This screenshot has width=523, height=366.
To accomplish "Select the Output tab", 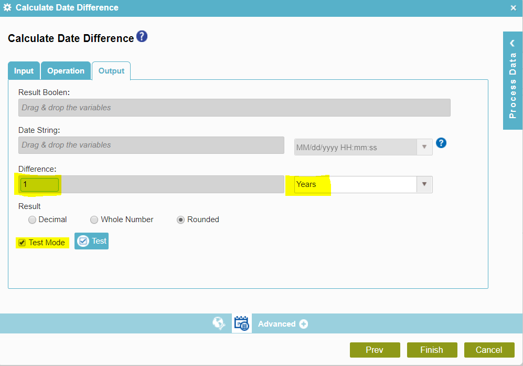I will point(111,71).
